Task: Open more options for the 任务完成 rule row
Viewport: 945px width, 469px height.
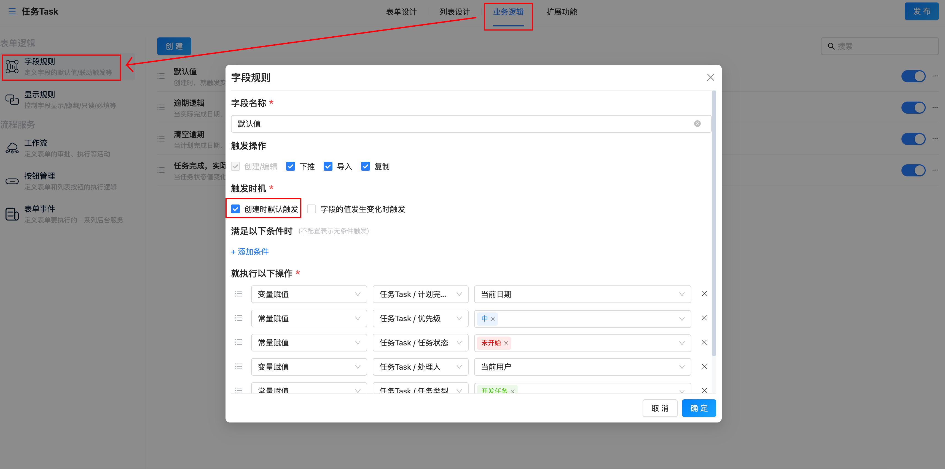Action: 935,170
